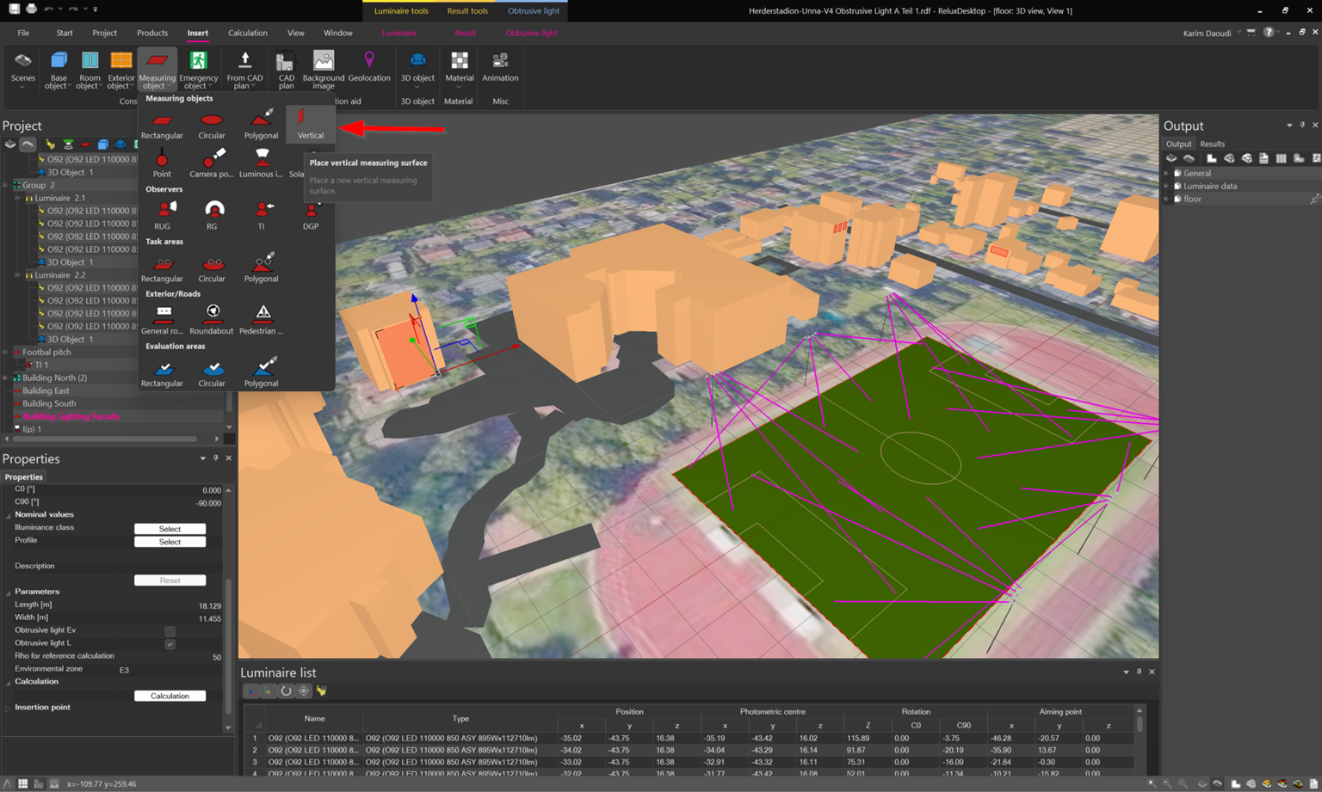Insert a Point measuring object

pos(162,161)
